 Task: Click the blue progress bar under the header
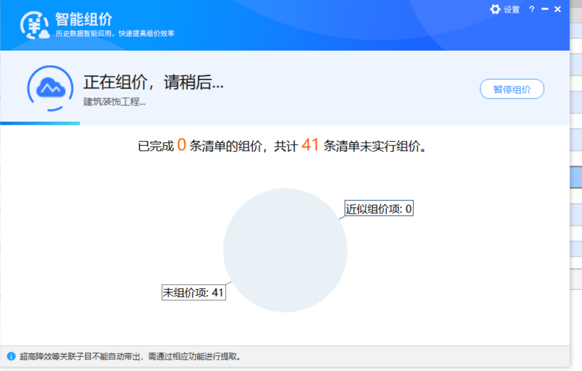(x=40, y=123)
